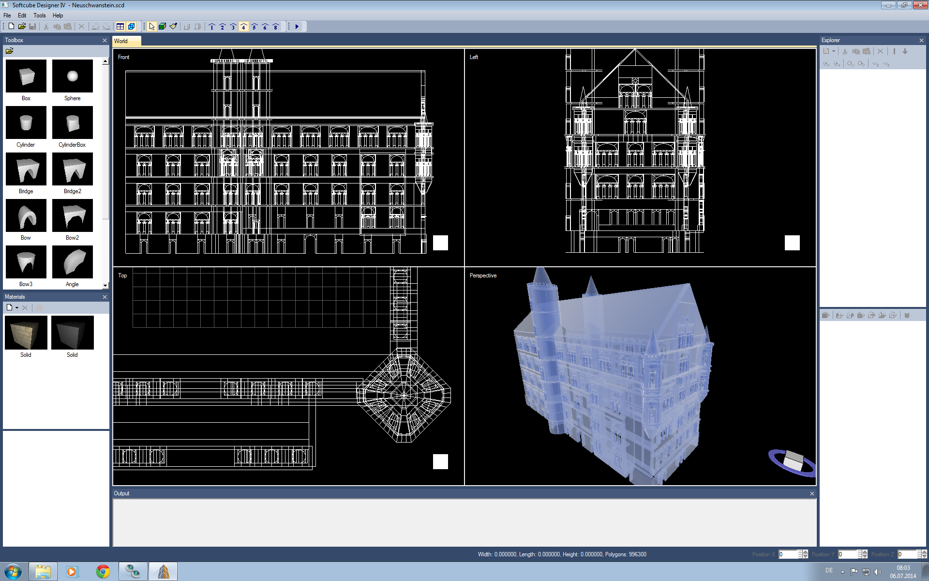Screen dimensions: 929x581
Task: Click the Open file folder icon
Action: pos(22,27)
